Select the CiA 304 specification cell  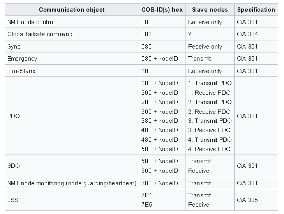256,34
